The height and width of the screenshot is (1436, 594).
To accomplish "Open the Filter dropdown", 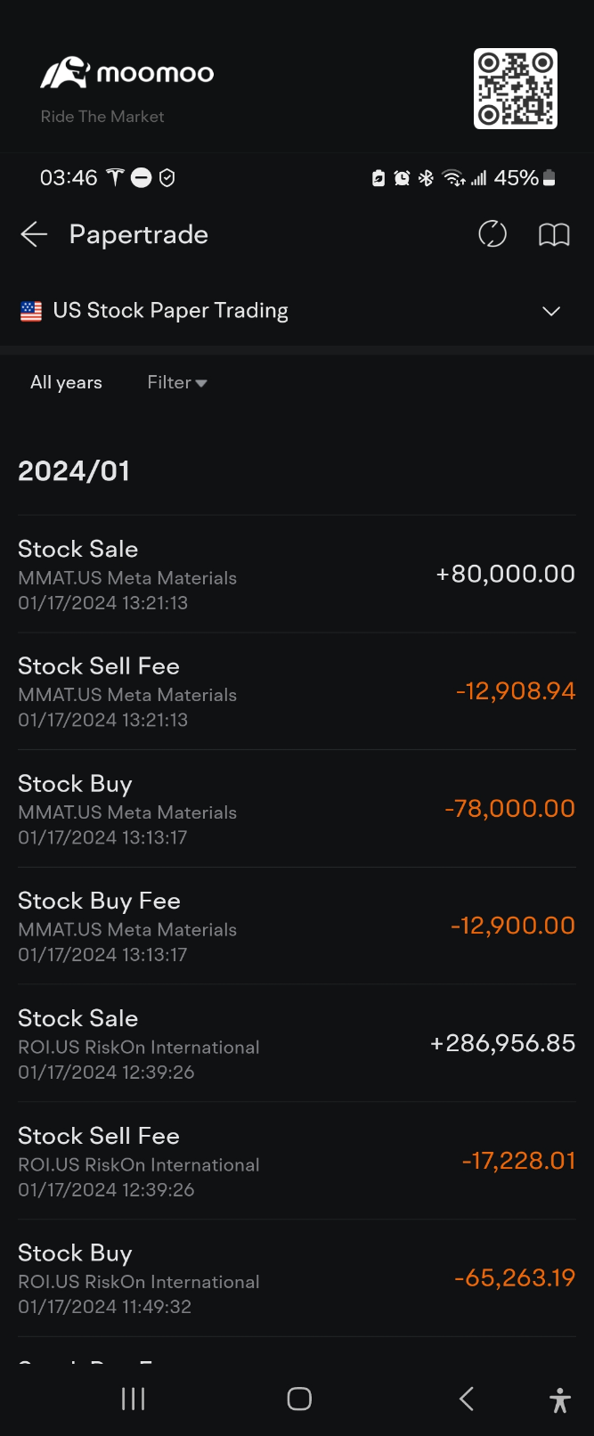I will tap(177, 382).
